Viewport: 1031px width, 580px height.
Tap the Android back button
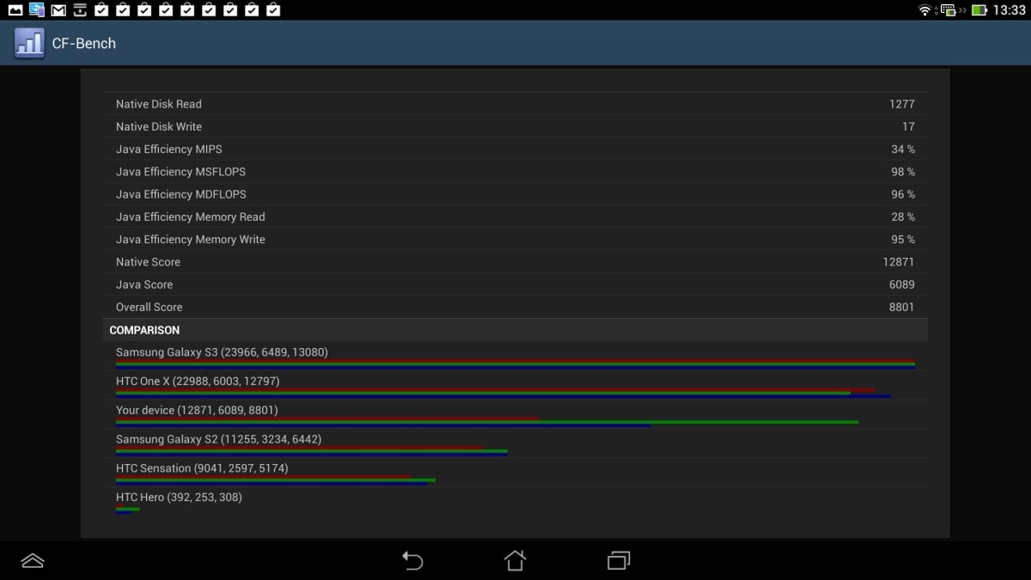click(x=412, y=561)
